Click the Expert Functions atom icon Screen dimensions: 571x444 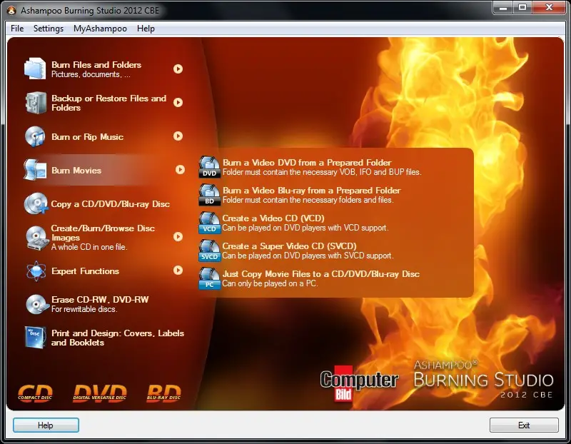point(36,271)
